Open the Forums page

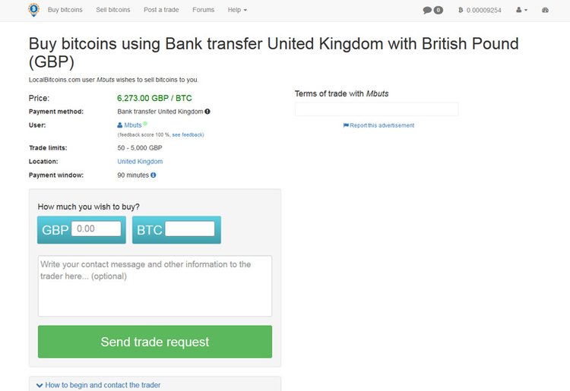[x=204, y=10]
